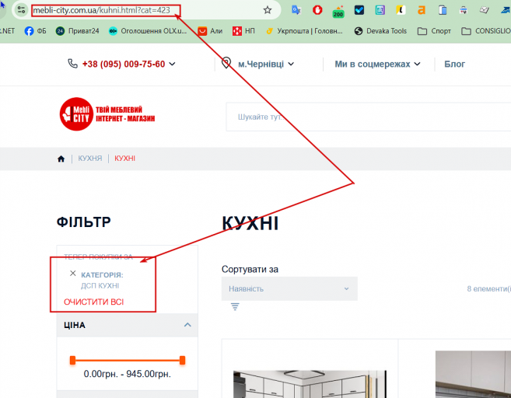Click the red Opera-style extension icon
The width and height of the screenshot is (511, 398).
click(317, 10)
